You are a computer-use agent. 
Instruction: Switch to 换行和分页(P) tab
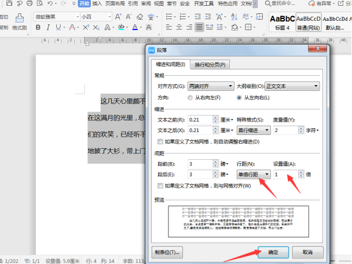tap(210, 65)
